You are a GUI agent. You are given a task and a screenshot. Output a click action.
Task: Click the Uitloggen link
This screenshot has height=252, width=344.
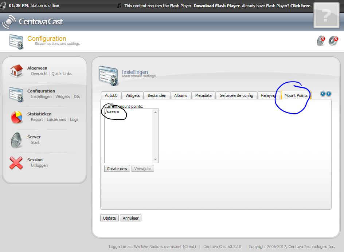(39, 165)
